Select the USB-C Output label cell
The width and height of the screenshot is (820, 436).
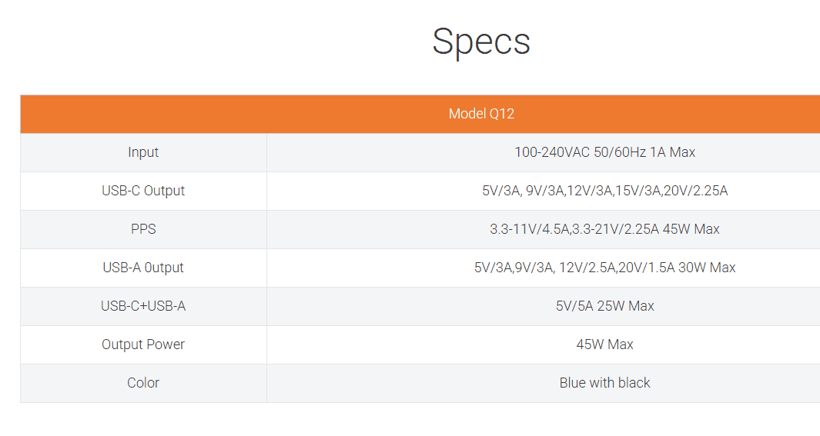143,191
